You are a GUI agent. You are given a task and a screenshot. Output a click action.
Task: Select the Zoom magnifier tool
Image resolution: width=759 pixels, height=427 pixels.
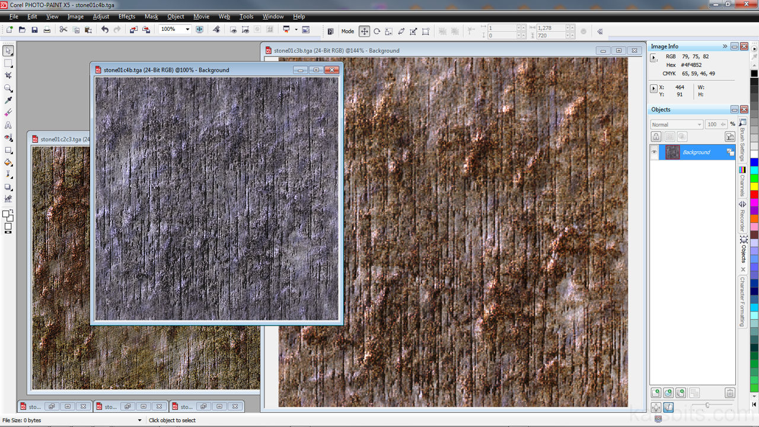click(8, 88)
